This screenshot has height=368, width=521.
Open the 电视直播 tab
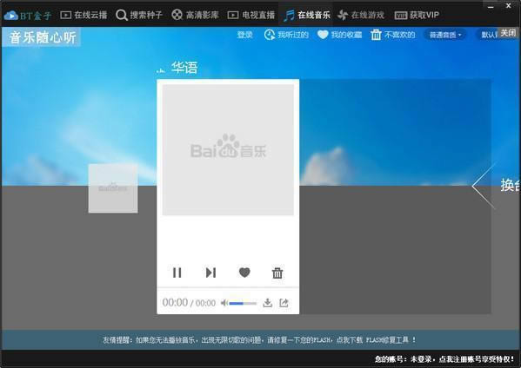[251, 15]
